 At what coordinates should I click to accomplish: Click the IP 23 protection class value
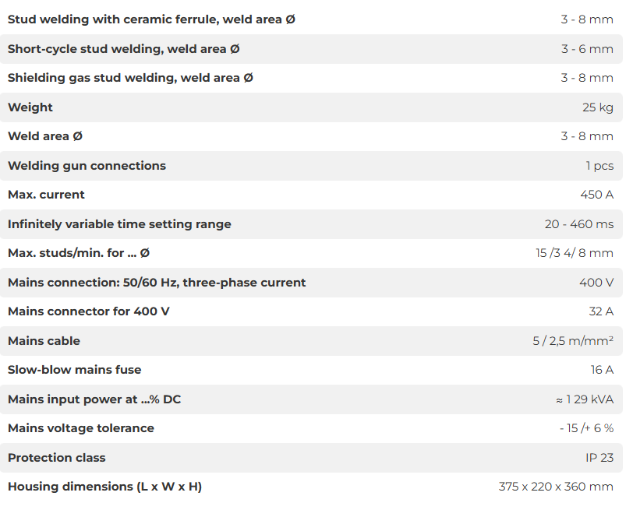pos(599,458)
